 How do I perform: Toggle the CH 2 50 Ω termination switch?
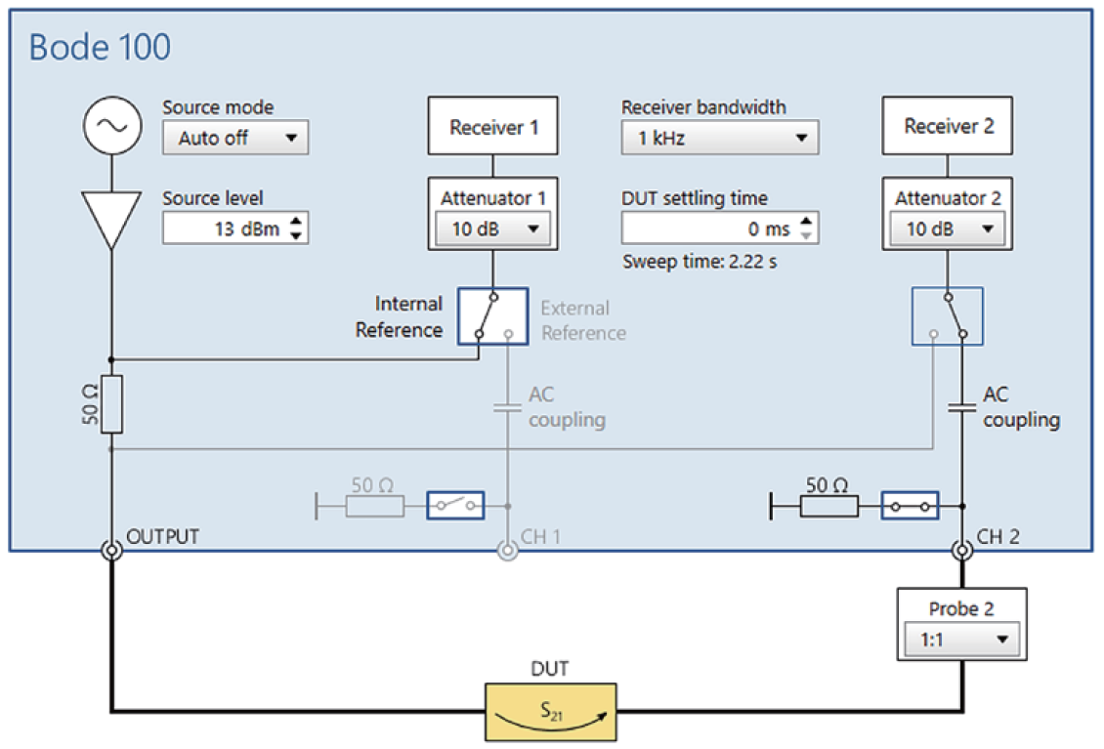[x=910, y=506]
